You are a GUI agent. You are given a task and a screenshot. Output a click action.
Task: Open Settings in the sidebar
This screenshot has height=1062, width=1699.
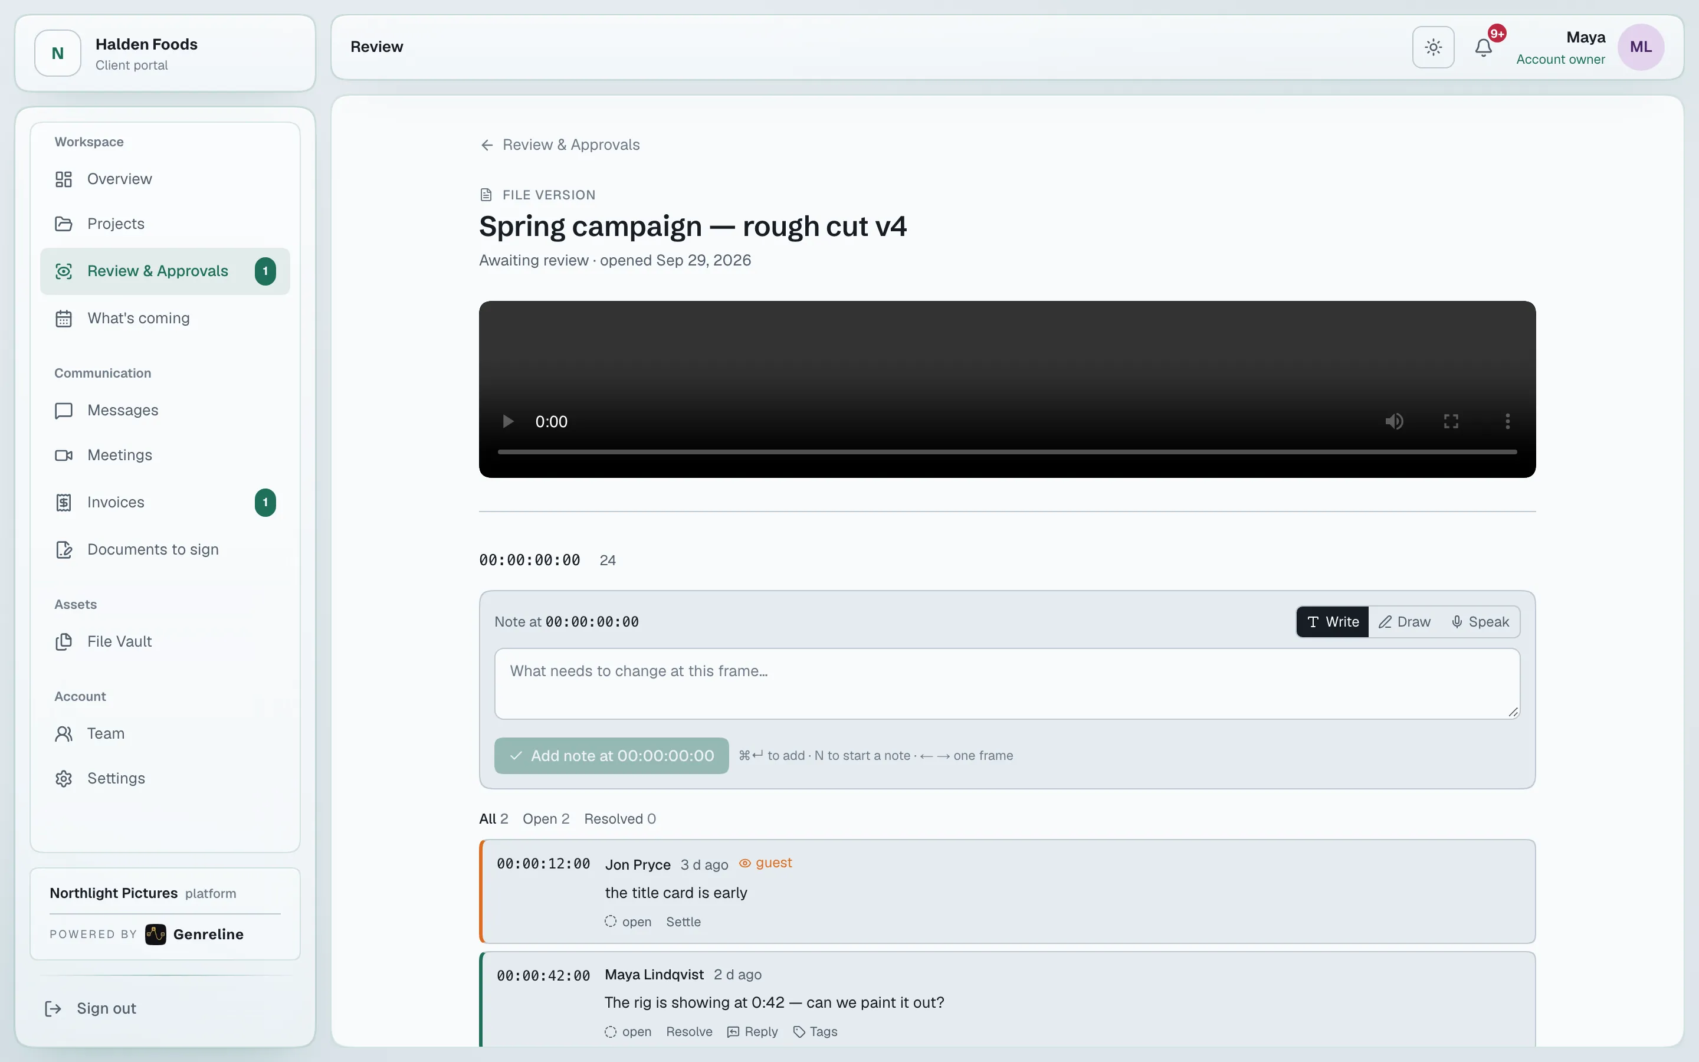(165, 778)
